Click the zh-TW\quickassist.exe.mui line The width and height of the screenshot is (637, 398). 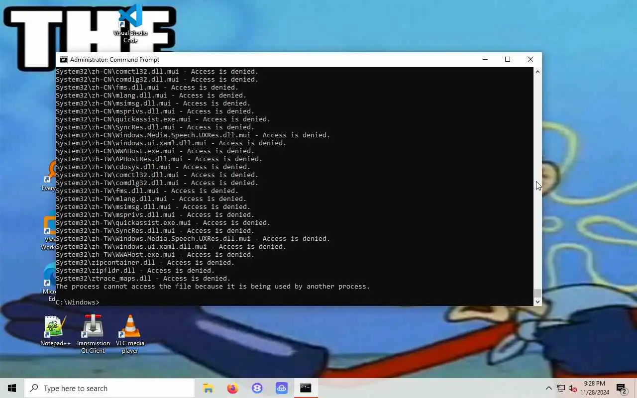163,223
